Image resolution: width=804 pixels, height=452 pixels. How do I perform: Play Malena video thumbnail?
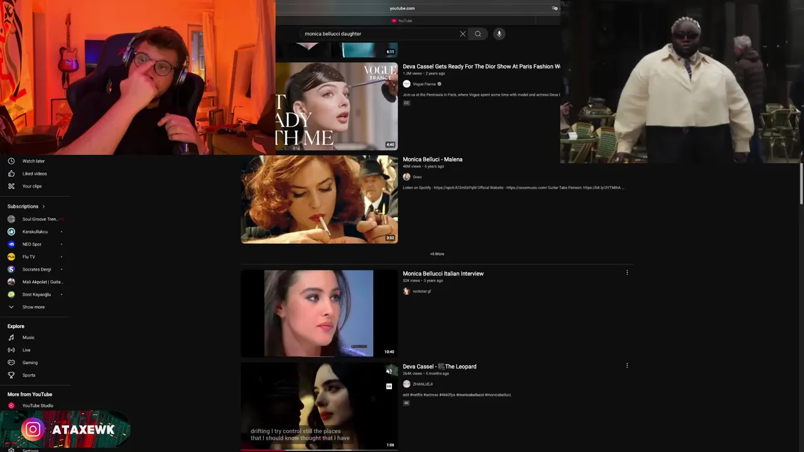(x=319, y=199)
